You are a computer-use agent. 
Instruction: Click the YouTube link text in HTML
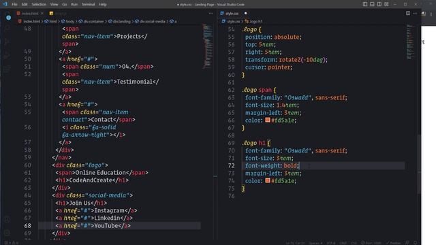[x=106, y=225]
